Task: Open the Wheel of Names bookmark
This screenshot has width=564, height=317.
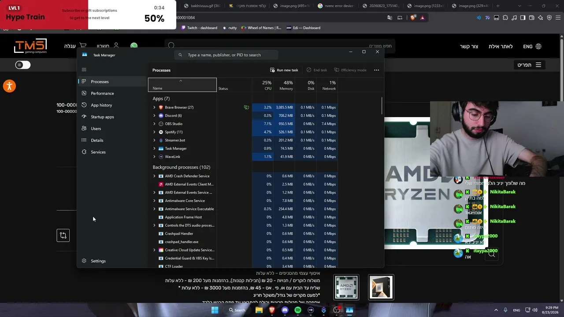Action: (261, 28)
